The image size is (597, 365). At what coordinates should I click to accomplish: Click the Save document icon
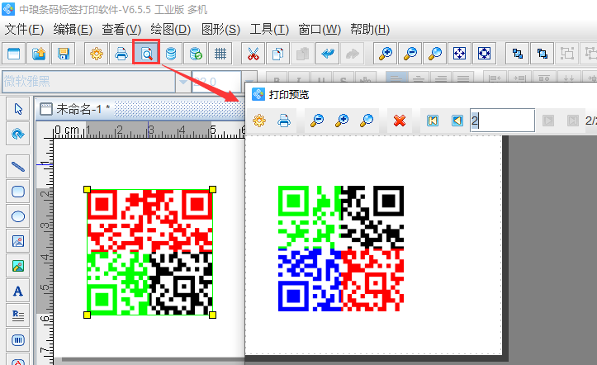point(63,54)
